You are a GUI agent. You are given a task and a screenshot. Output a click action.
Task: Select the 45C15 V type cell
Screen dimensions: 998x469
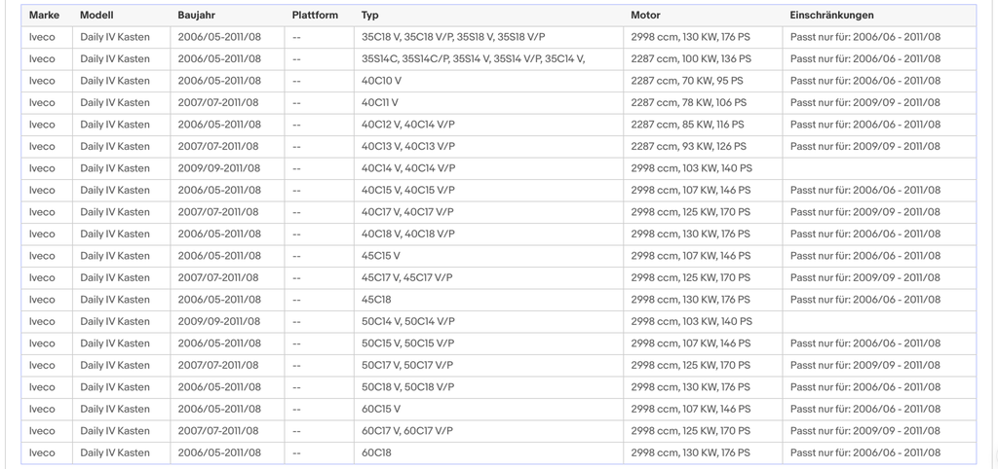pyautogui.click(x=488, y=256)
